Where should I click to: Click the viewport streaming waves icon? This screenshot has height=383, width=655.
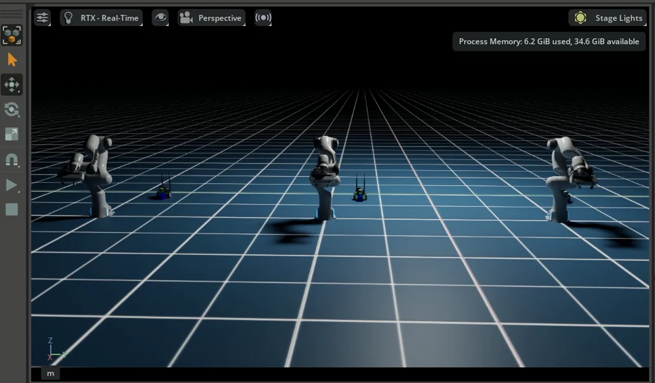(x=263, y=18)
